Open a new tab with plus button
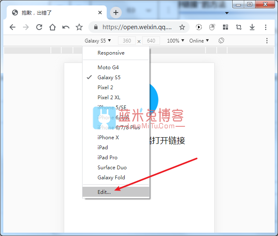 (x=116, y=13)
